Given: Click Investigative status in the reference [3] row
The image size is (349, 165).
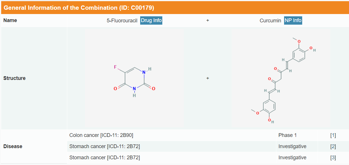Looking at the screenshot, I should 292,158.
